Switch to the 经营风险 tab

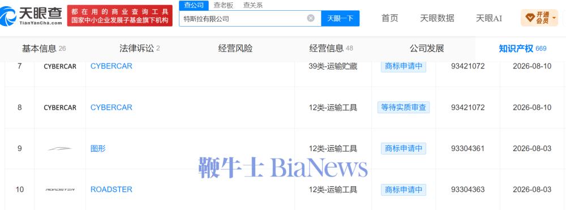(235, 48)
